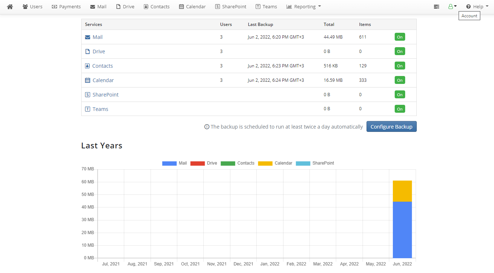Click the Calendar yellow legend swatch

tap(265, 163)
